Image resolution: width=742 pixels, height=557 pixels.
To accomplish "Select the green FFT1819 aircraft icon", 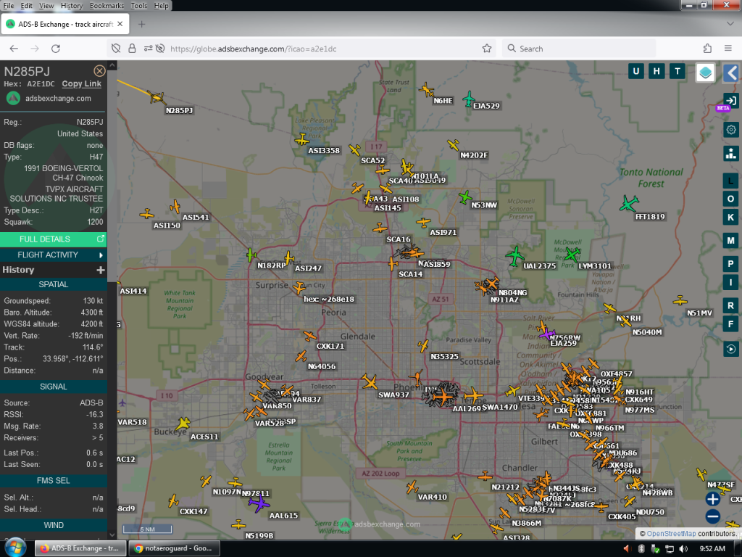I will point(628,204).
